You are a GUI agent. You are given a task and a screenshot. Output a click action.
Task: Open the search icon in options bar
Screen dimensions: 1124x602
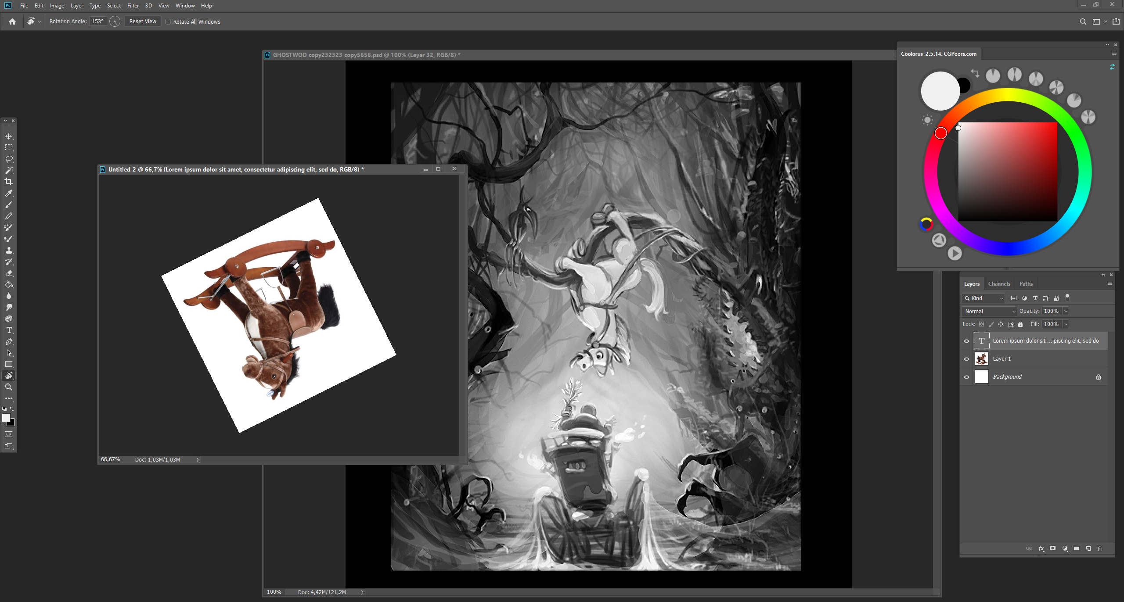pyautogui.click(x=1083, y=21)
